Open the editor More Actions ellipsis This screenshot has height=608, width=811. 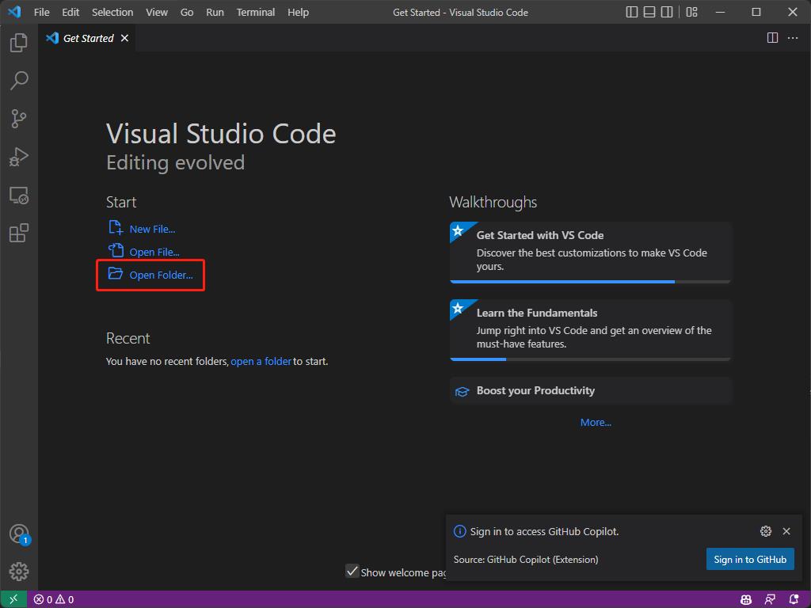pyautogui.click(x=792, y=38)
